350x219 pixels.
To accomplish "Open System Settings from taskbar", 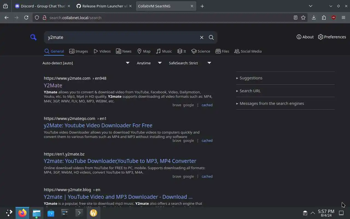I will pyautogui.click(x=65, y=213).
